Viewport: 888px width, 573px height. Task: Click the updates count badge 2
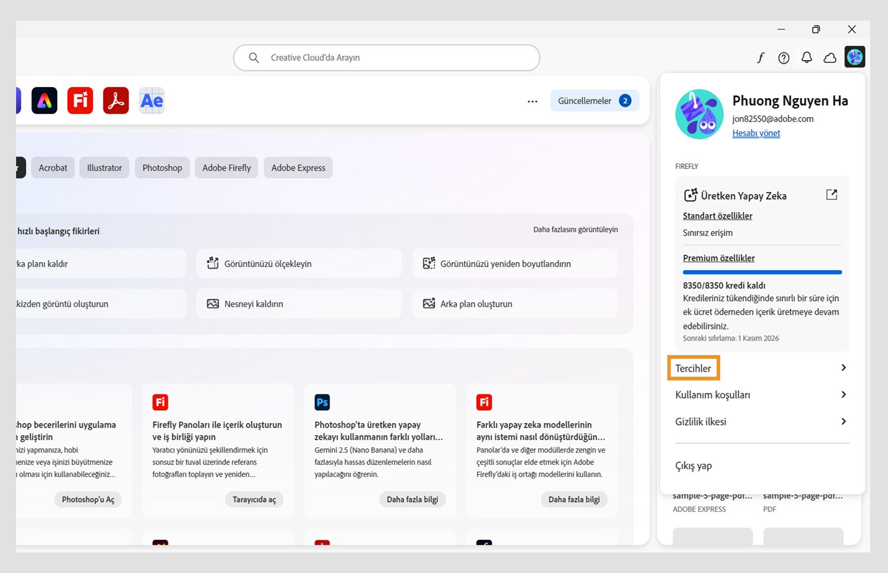pyautogui.click(x=625, y=101)
